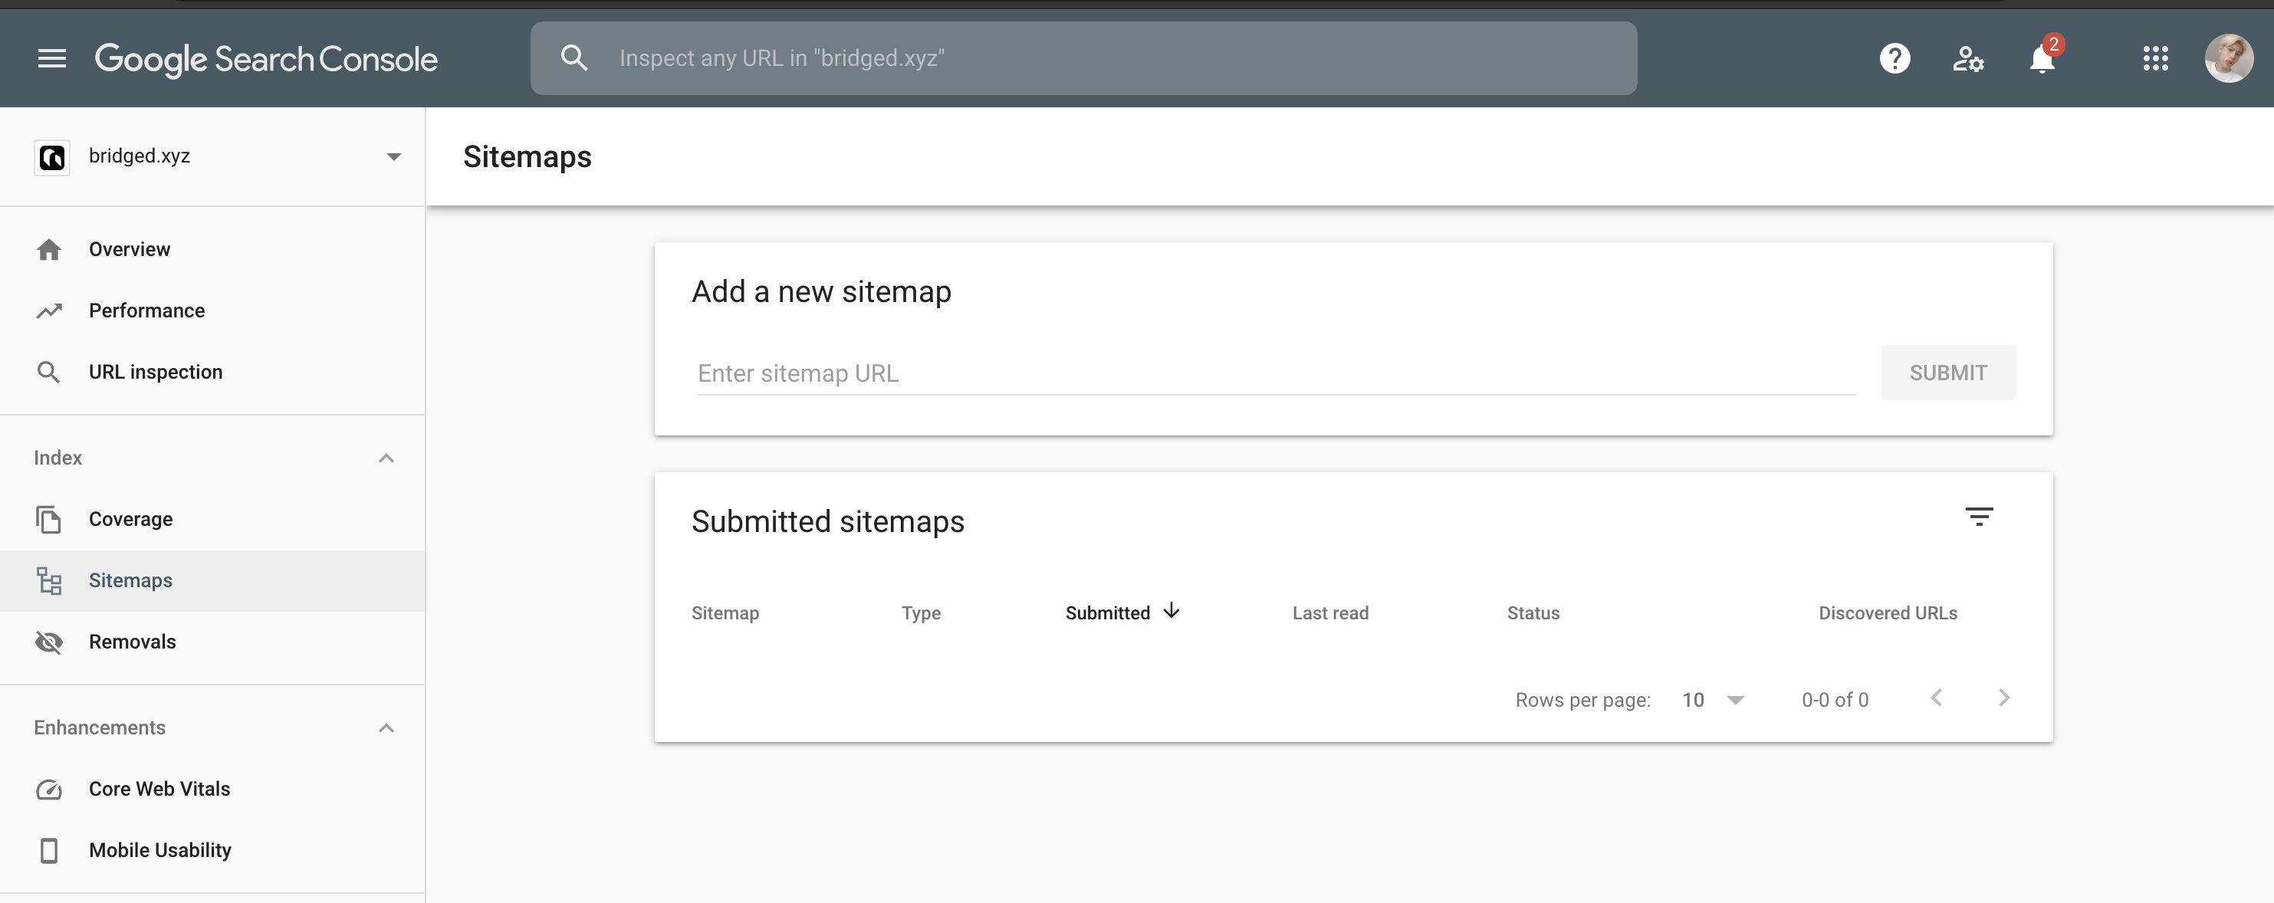Open the Rows per page dropdown
The height and width of the screenshot is (903, 2274).
tap(1713, 699)
